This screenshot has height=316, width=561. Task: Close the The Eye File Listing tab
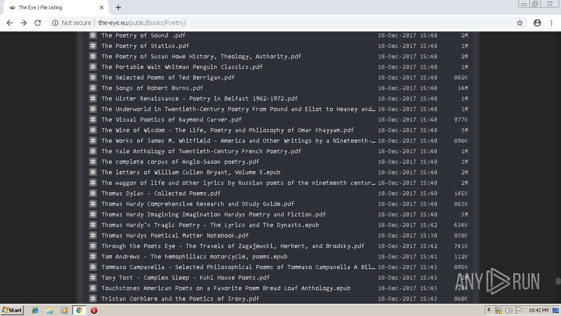point(102,7)
